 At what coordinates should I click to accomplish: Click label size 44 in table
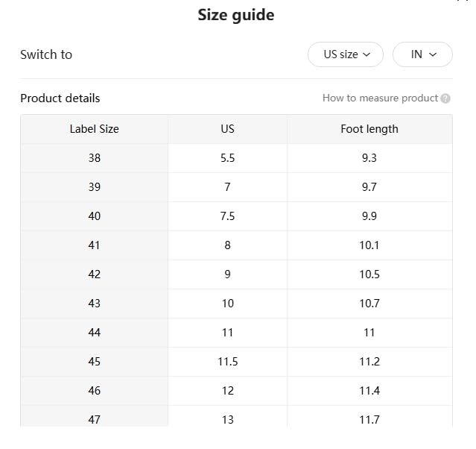click(94, 333)
